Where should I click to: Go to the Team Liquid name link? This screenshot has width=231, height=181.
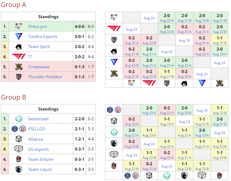coord(40,169)
